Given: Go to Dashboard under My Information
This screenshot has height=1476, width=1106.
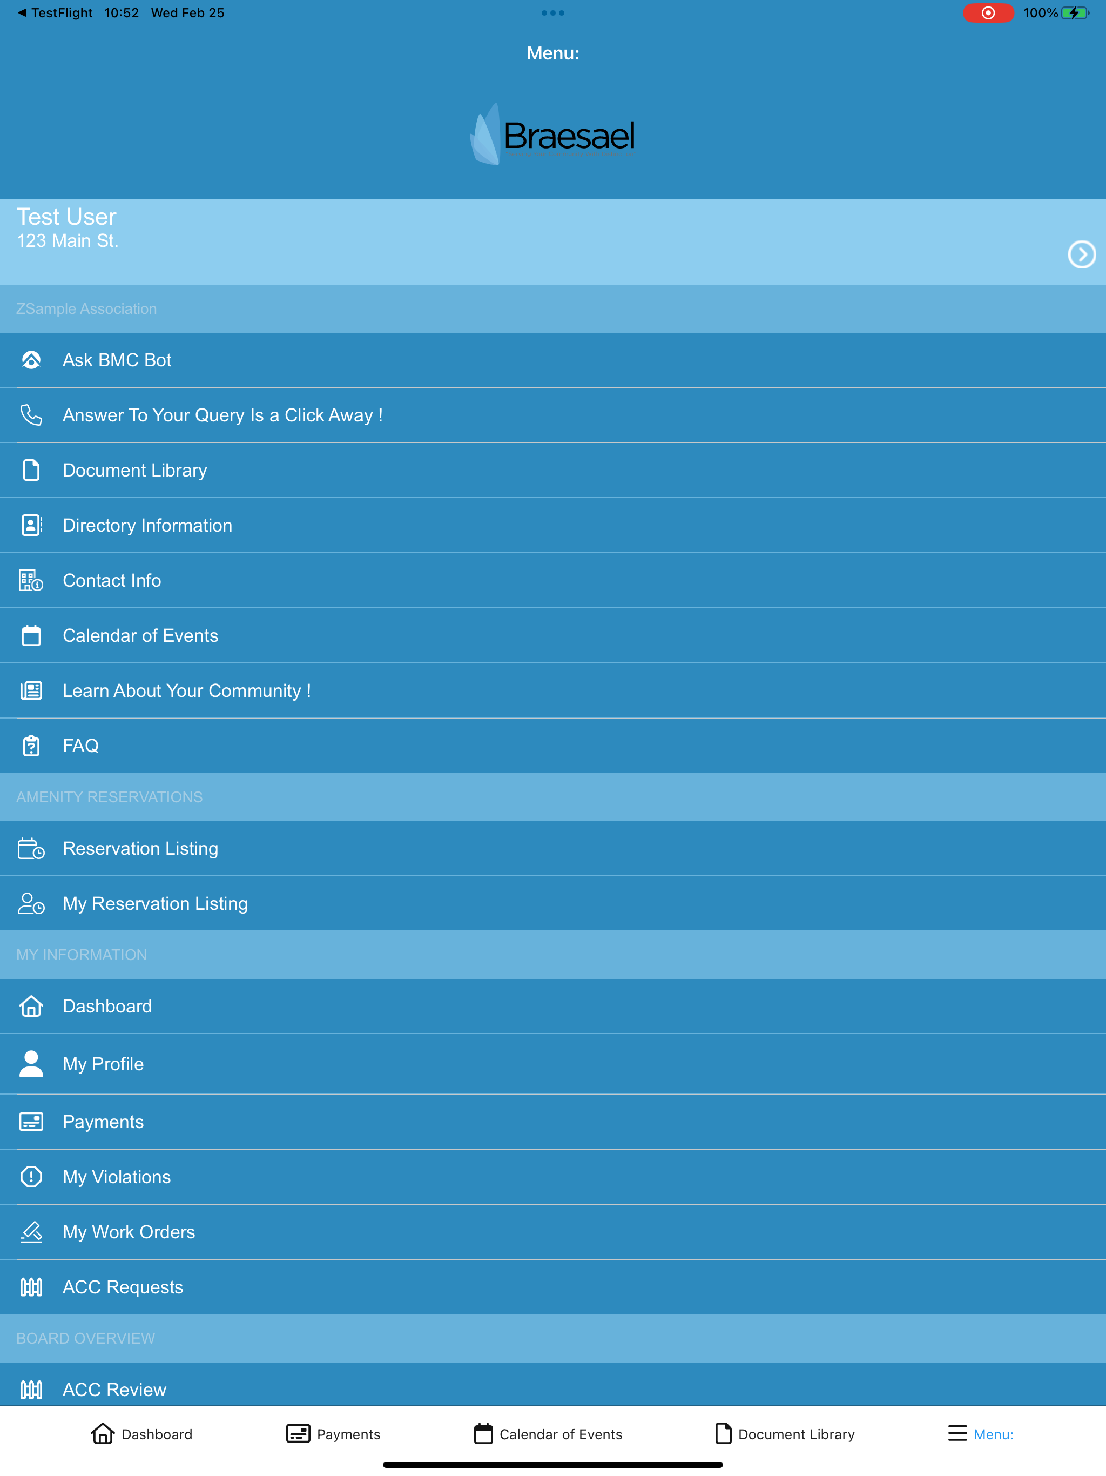Looking at the screenshot, I should 553,1007.
